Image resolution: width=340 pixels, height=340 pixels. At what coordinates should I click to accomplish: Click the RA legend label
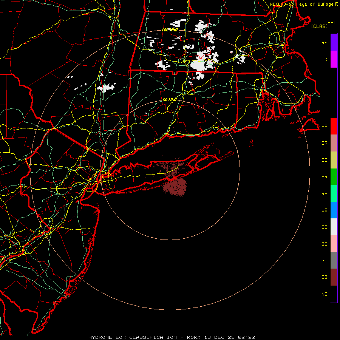(x=325, y=194)
